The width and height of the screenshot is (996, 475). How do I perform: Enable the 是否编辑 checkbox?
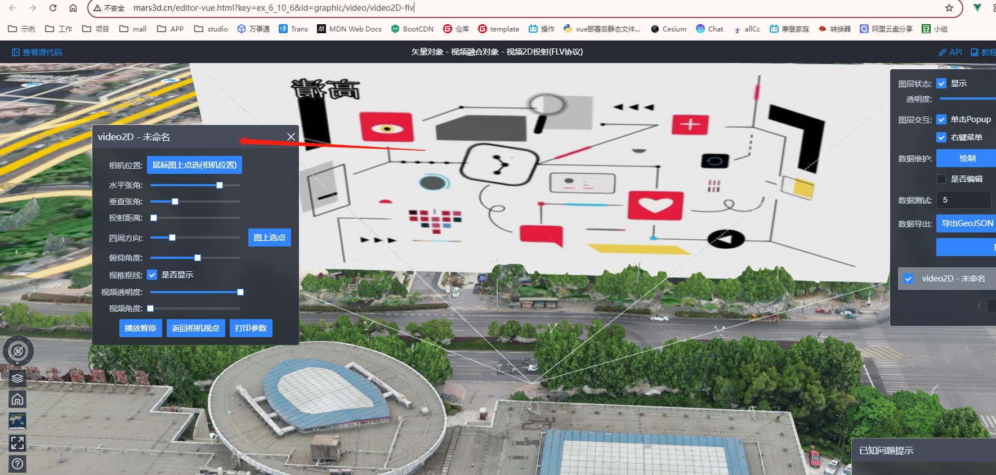[941, 179]
